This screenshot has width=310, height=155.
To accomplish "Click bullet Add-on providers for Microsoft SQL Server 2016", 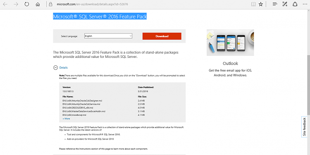I will [x=91, y=139].
